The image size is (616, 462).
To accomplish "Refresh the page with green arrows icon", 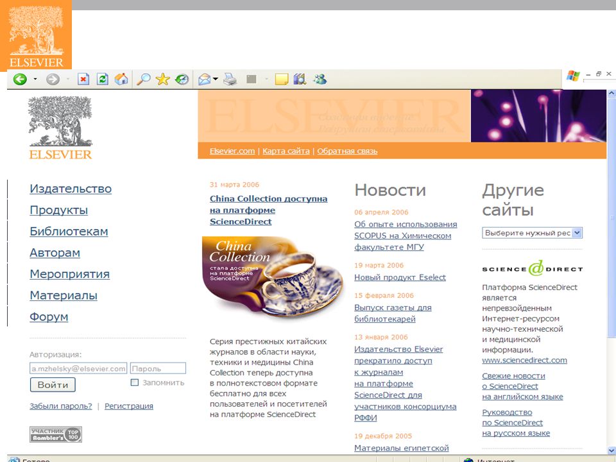I will (x=103, y=80).
